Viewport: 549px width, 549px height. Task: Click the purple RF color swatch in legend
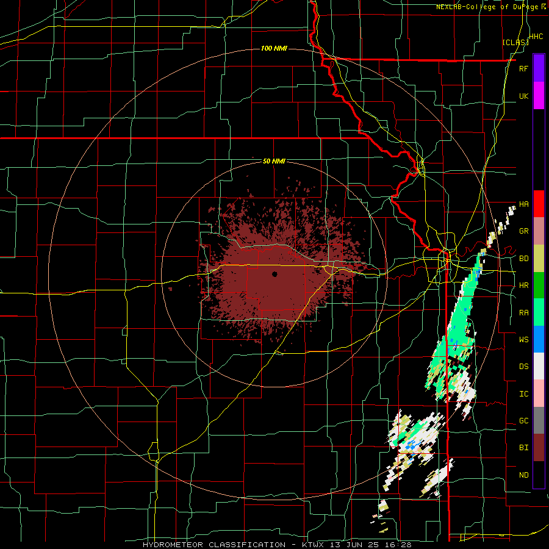[x=539, y=68]
